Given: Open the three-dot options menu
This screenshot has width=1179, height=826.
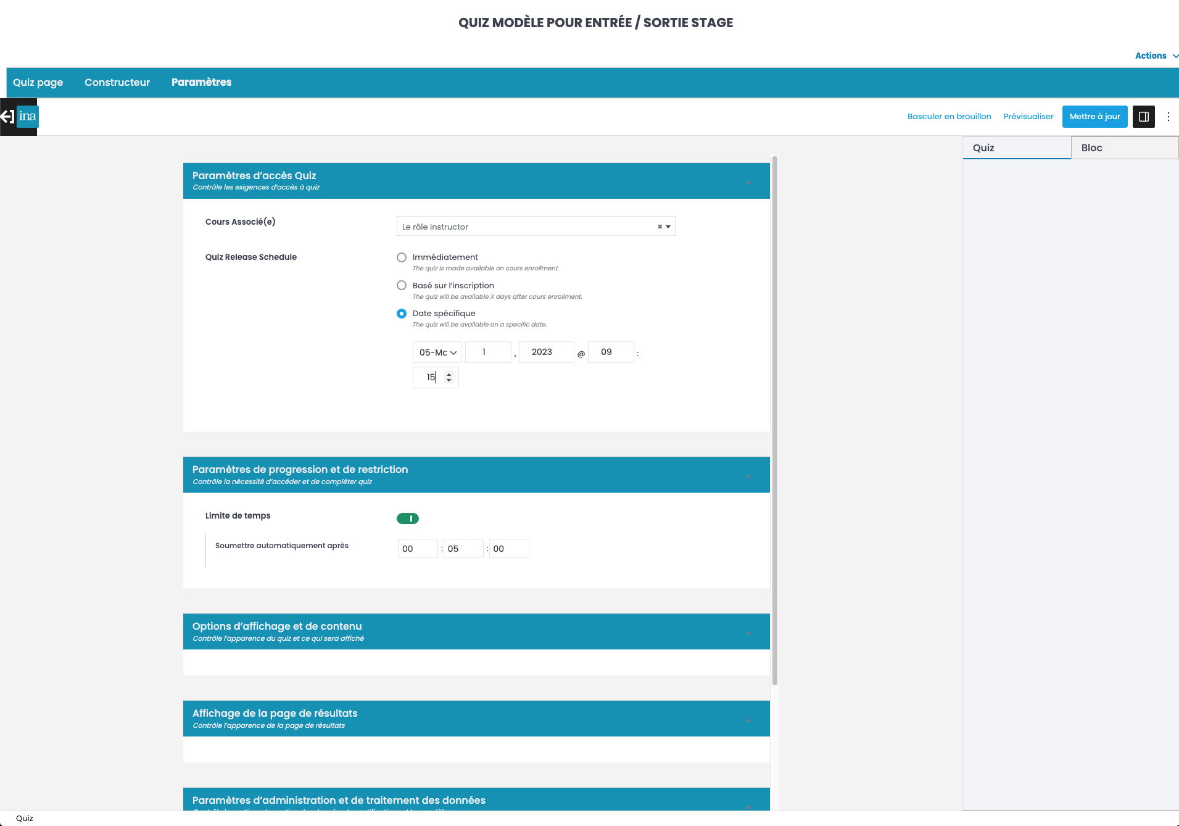Looking at the screenshot, I should click(x=1168, y=117).
